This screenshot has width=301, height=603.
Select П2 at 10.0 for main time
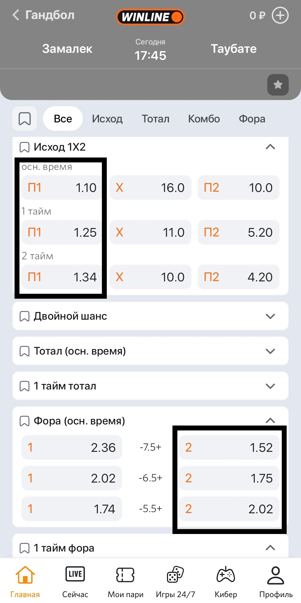click(x=238, y=187)
